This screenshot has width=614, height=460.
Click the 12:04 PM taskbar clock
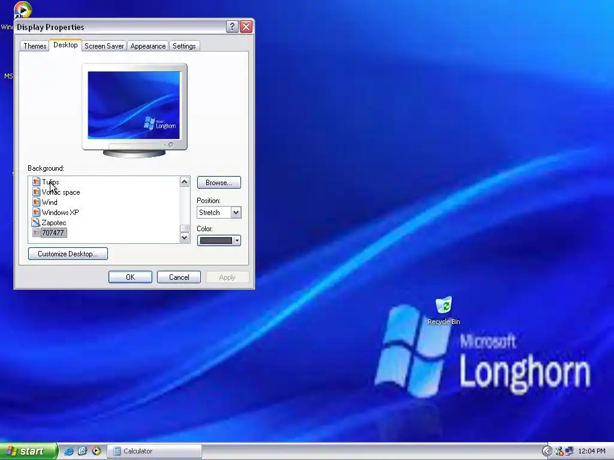[x=592, y=452]
